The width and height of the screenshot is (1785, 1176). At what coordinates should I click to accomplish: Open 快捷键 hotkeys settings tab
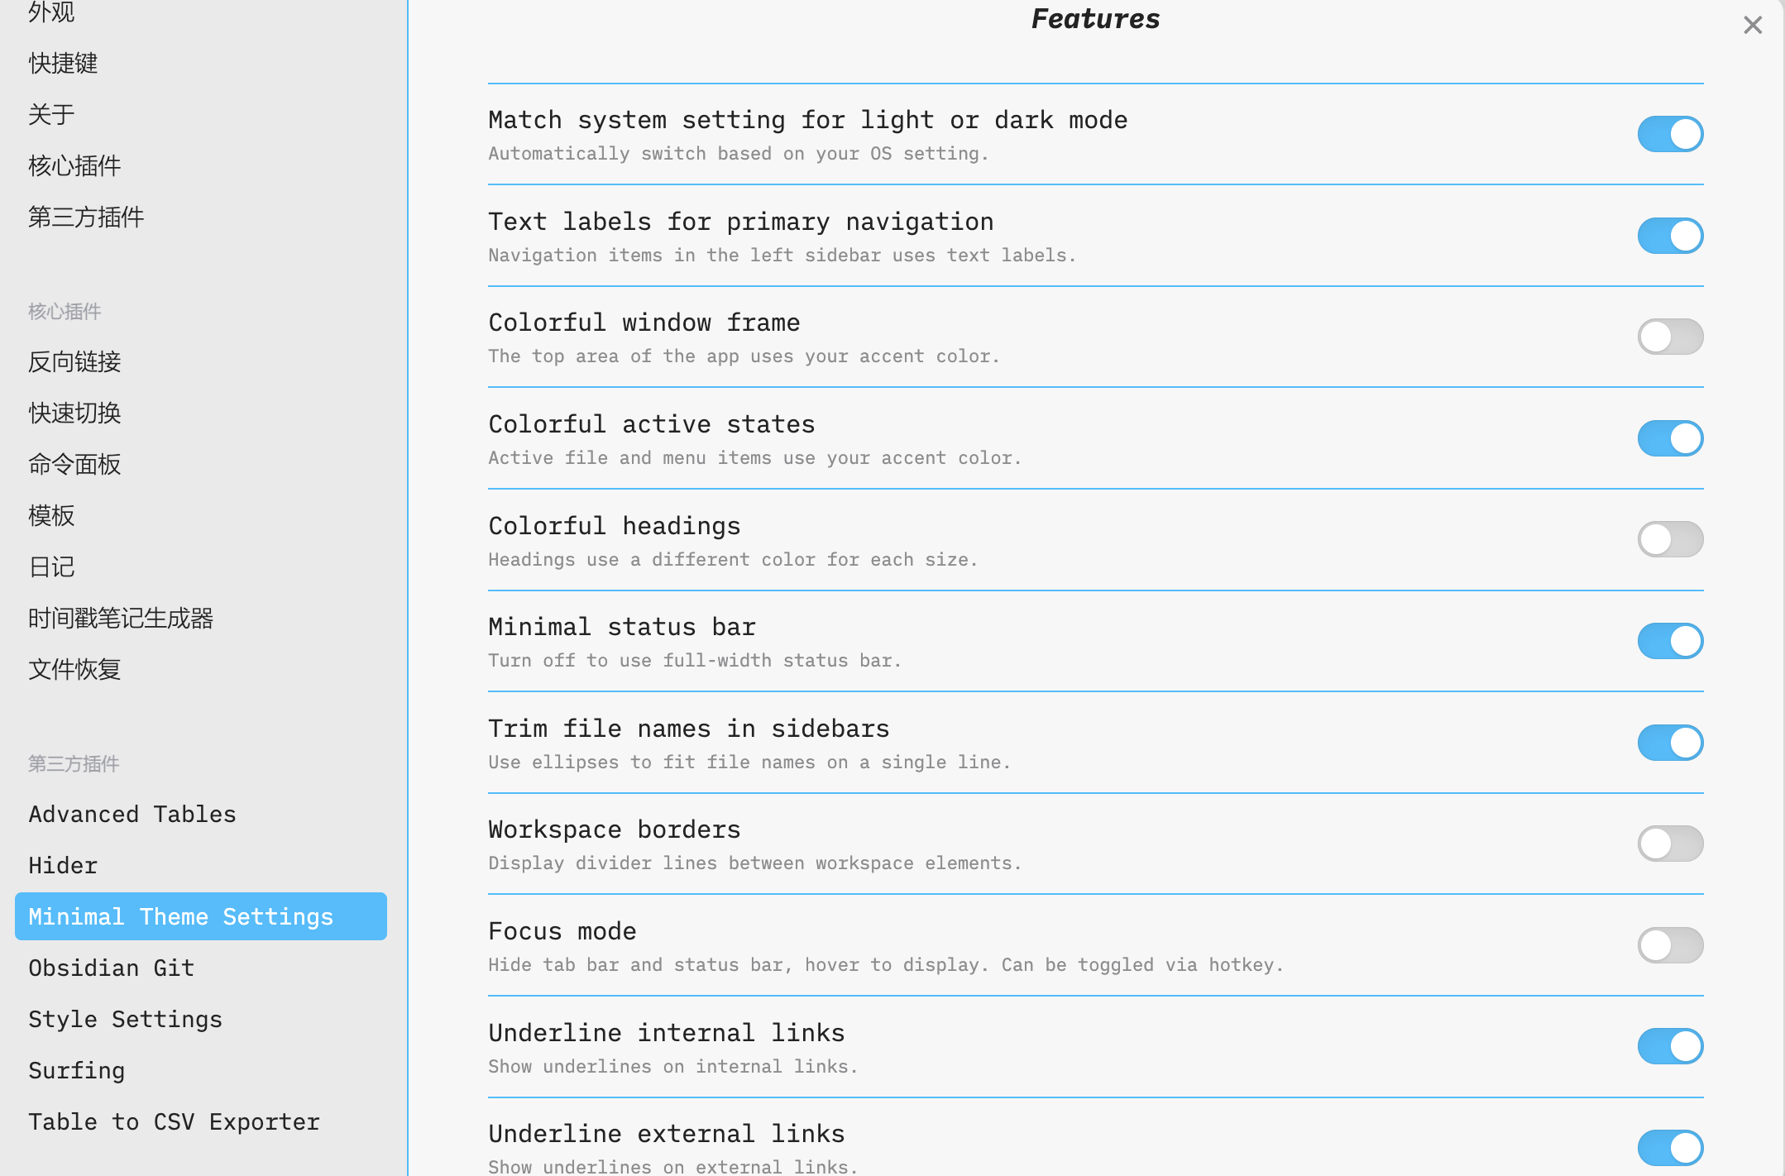click(x=63, y=63)
